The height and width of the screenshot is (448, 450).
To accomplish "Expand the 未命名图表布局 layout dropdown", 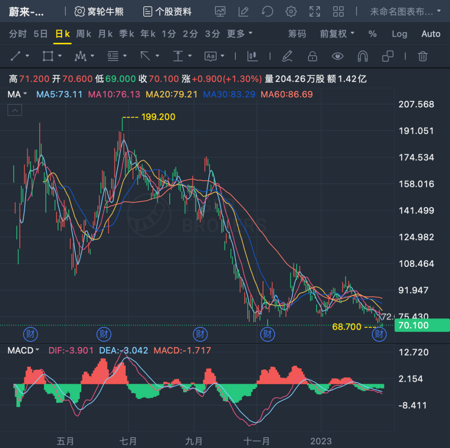I will 405,12.
